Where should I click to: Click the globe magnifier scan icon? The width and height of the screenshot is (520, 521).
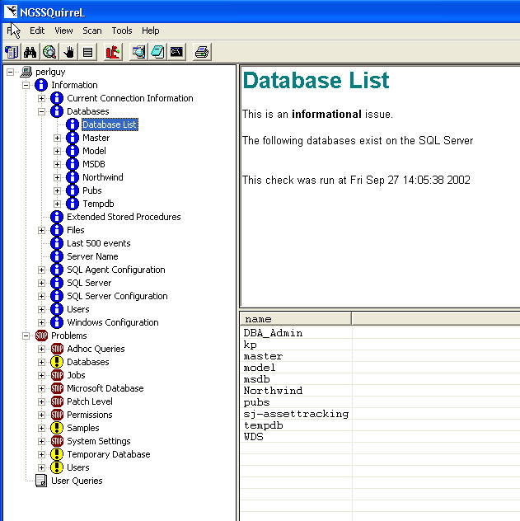click(49, 52)
